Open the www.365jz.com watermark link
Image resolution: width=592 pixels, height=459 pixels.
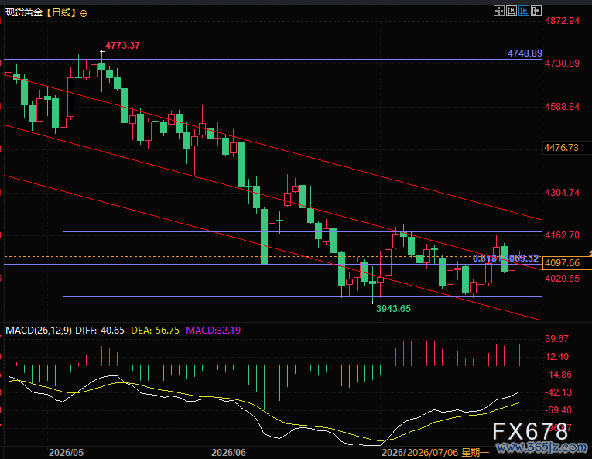542,447
